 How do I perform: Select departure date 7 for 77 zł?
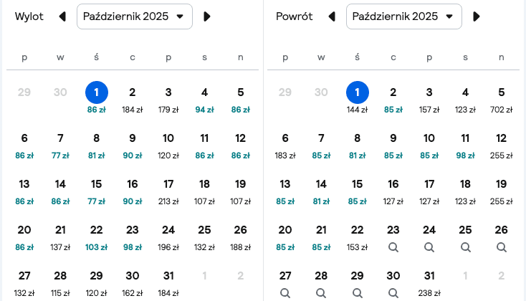tap(60, 146)
